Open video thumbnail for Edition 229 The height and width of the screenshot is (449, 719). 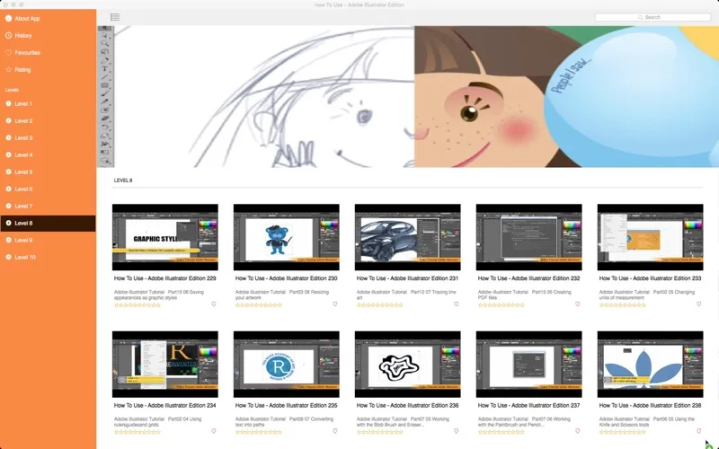pyautogui.click(x=165, y=237)
